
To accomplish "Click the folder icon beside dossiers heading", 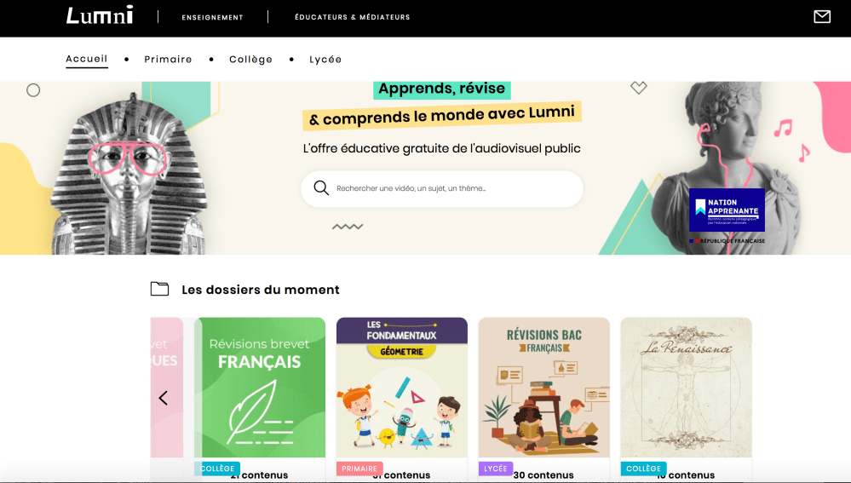I will point(159,289).
